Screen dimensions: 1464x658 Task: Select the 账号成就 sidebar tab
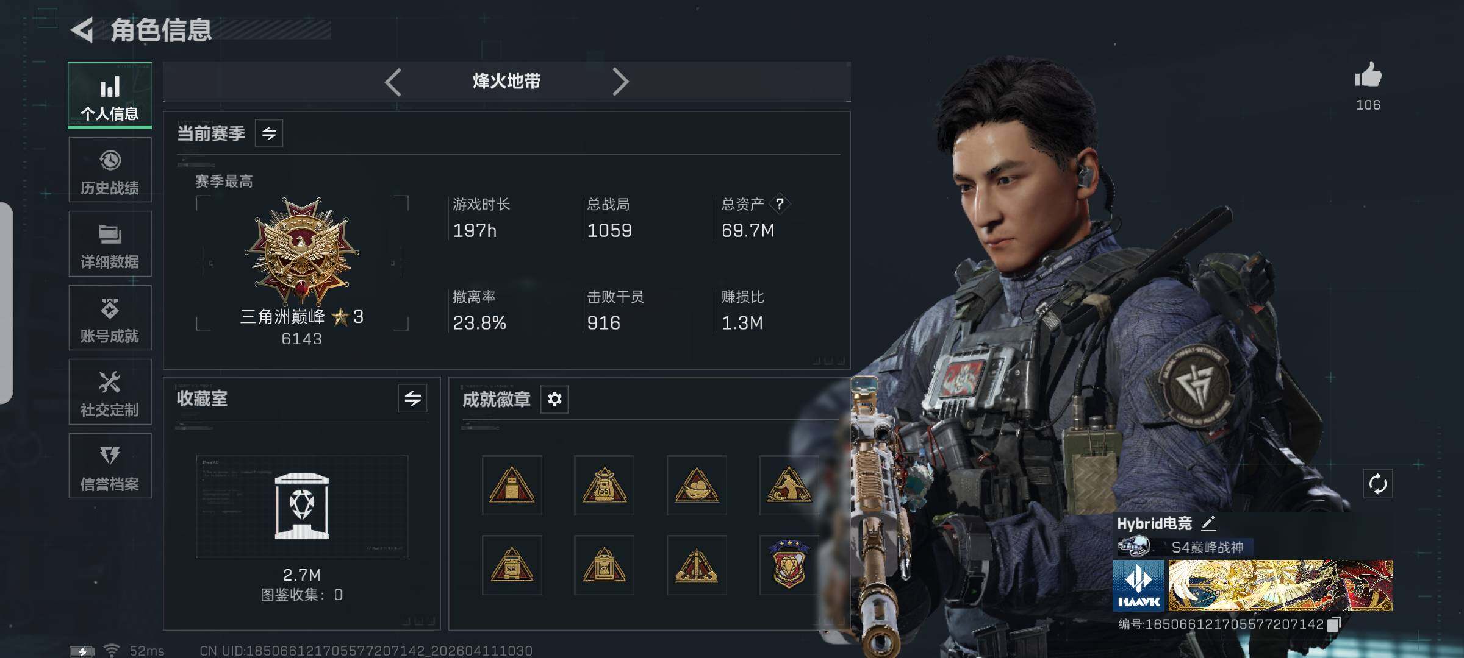[110, 318]
